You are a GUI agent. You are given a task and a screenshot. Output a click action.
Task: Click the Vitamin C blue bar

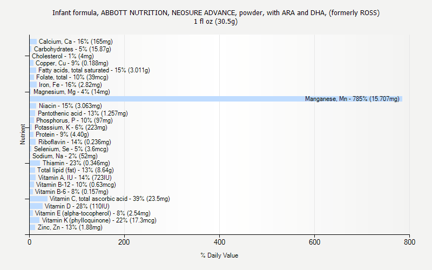coord(38,199)
